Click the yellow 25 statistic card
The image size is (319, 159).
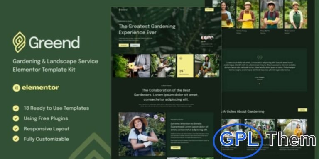pos(185,66)
